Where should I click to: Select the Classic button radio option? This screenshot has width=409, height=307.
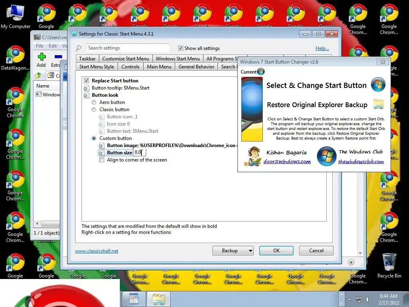(x=94, y=110)
